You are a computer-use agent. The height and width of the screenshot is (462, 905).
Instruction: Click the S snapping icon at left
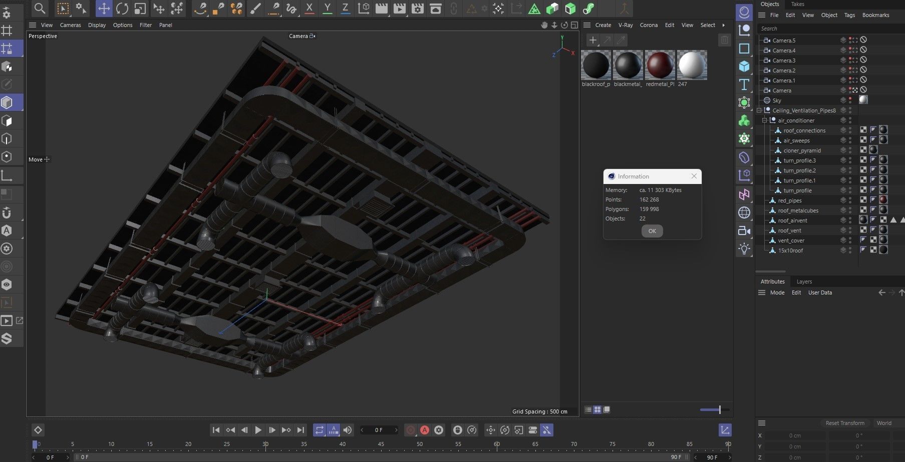7,338
